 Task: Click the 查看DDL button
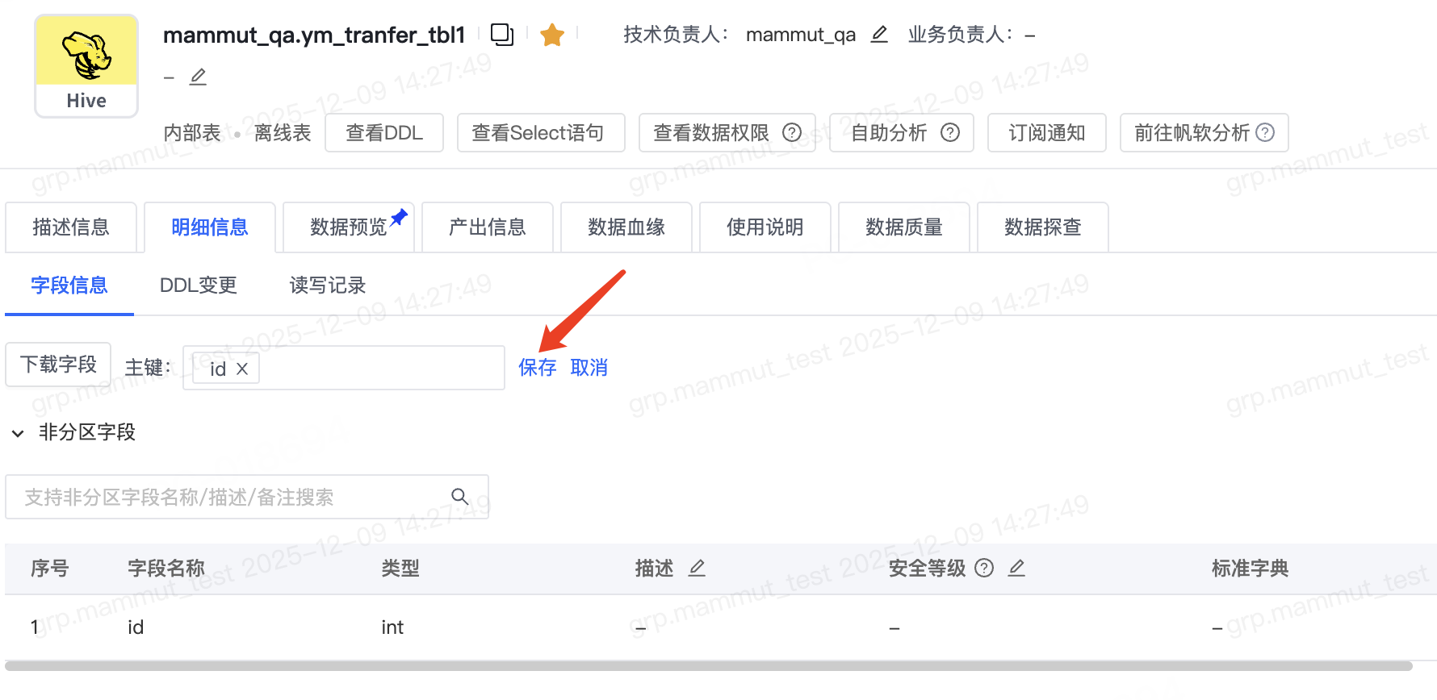pyautogui.click(x=384, y=132)
